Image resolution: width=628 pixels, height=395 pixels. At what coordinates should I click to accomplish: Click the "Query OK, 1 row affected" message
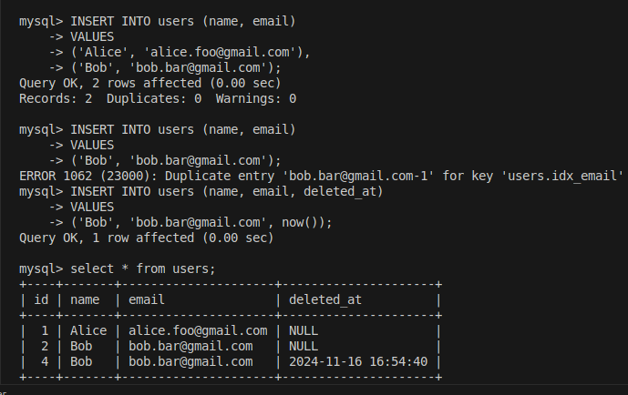tap(146, 238)
